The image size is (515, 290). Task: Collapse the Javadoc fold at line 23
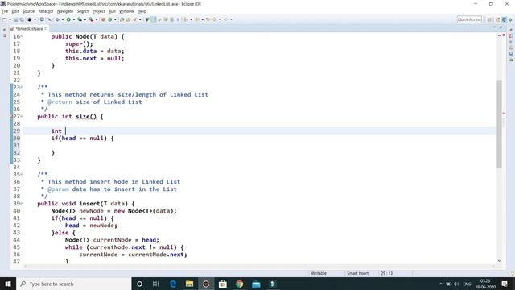tap(22, 87)
